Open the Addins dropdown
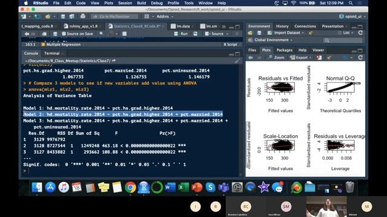The height and width of the screenshot is (217, 387). coord(164,16)
